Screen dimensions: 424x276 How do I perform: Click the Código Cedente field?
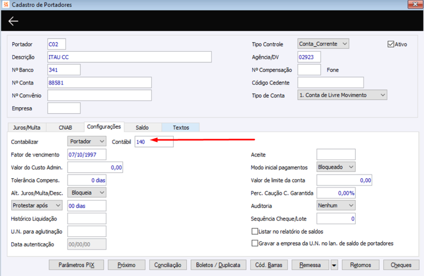tap(330, 82)
